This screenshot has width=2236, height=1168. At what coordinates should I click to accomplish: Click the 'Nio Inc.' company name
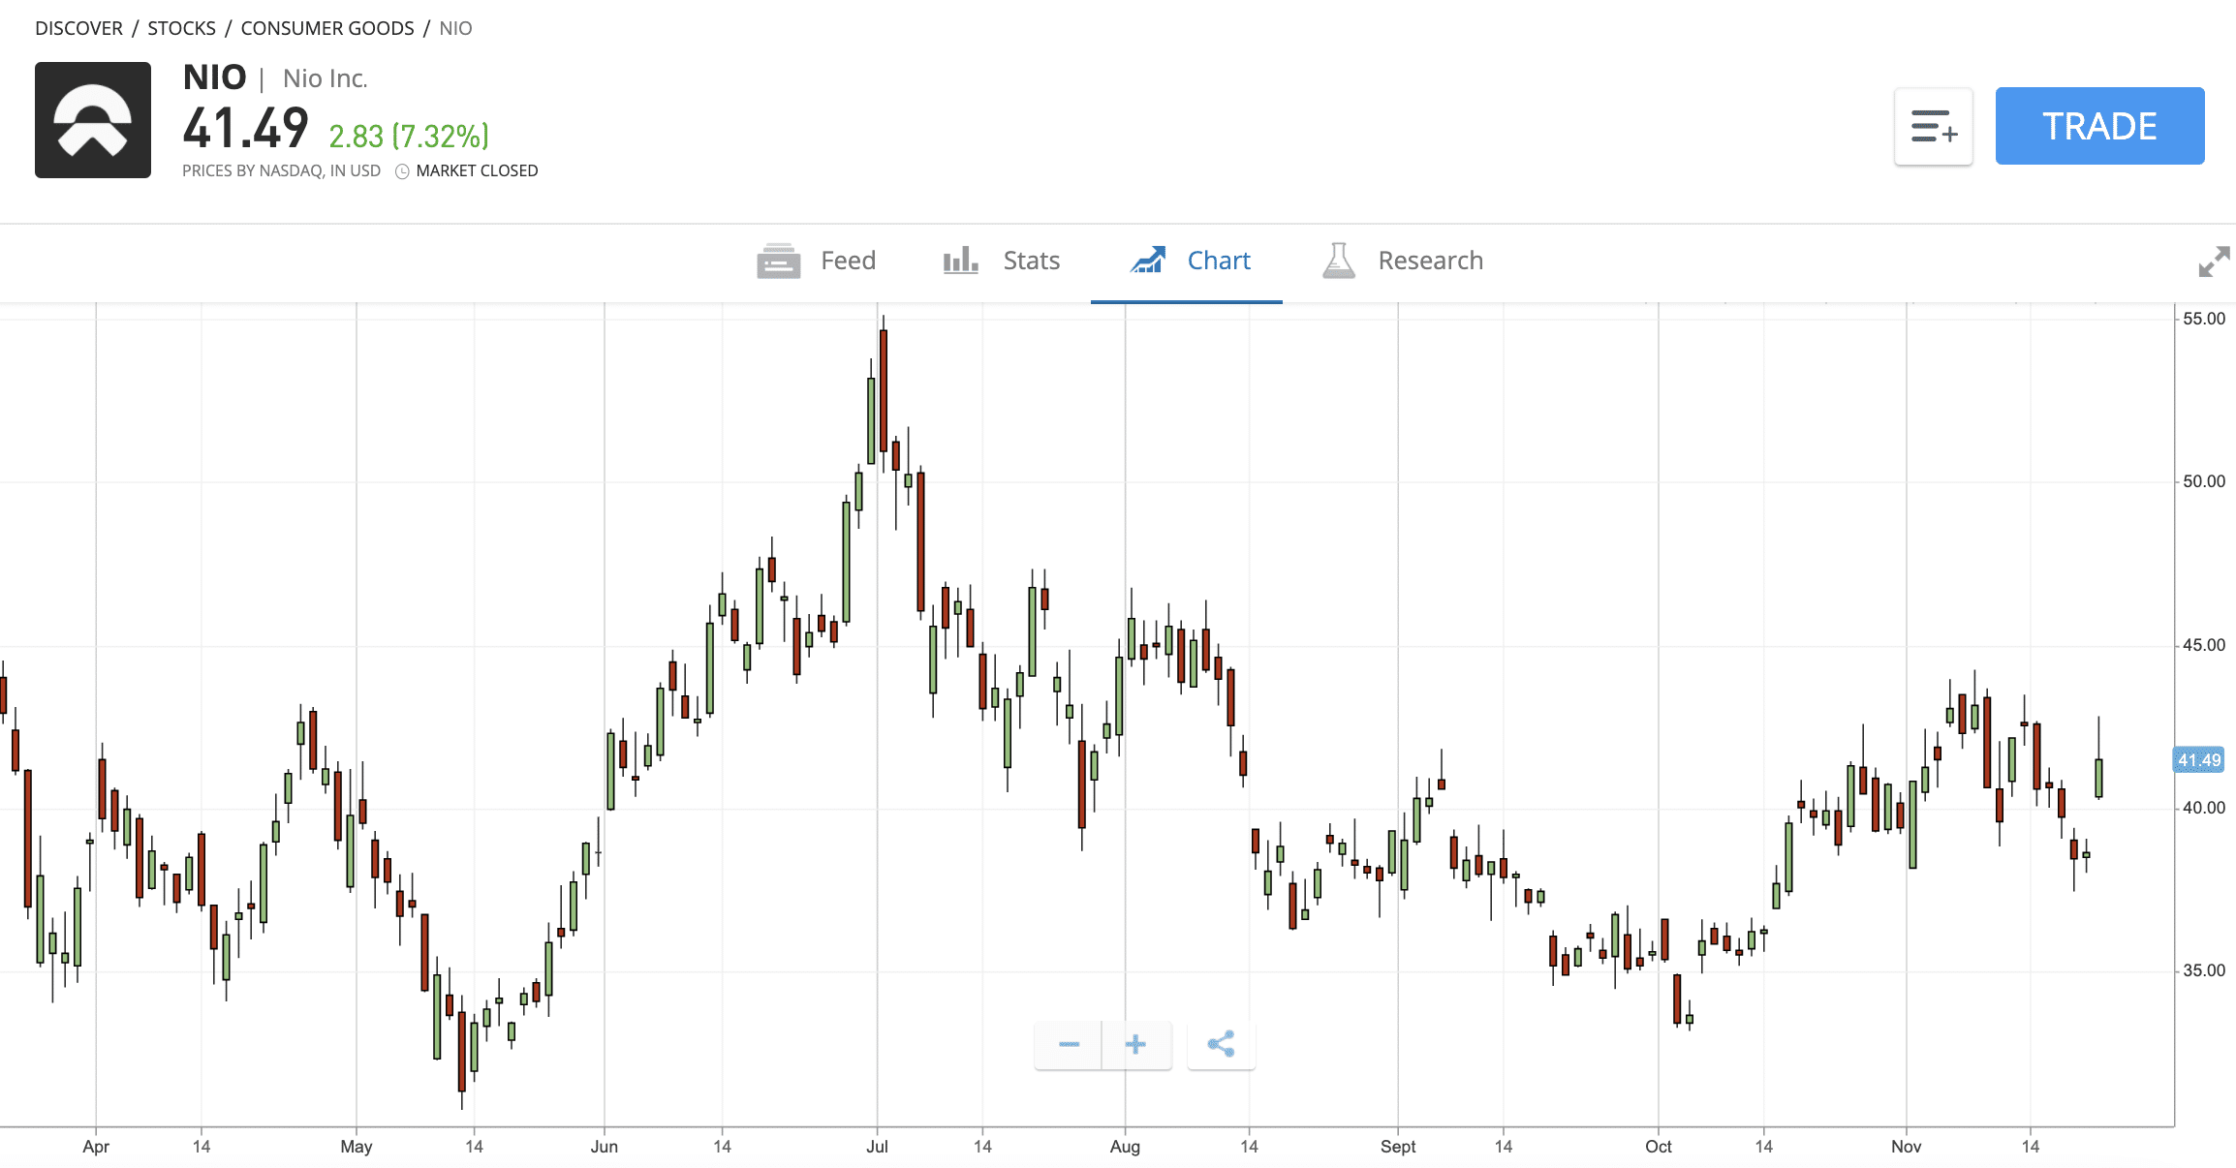pos(326,78)
